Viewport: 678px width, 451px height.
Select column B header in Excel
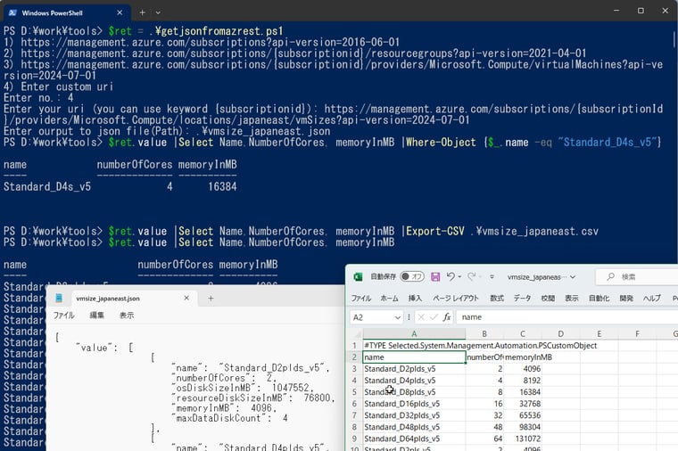point(484,334)
